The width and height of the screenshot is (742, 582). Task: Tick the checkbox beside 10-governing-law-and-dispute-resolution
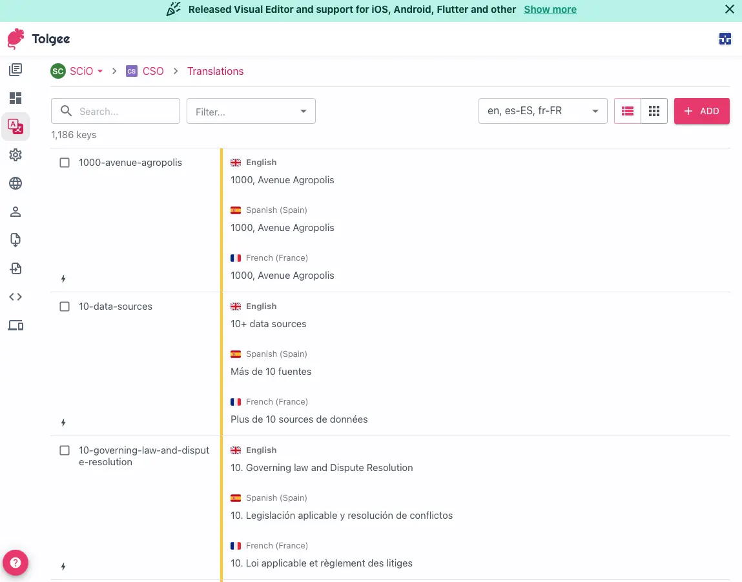[x=65, y=450]
